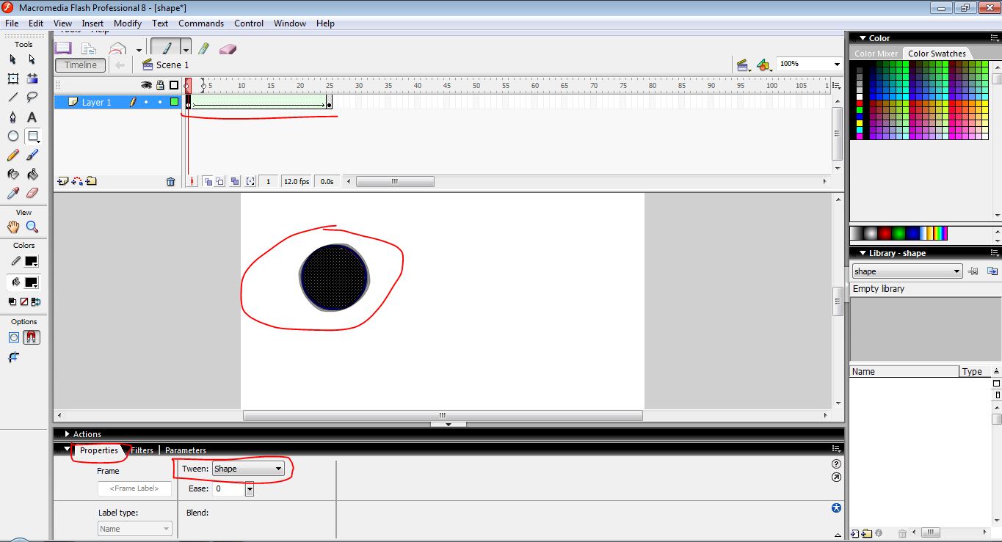
Task: Switch to the Filters tab
Action: [x=141, y=450]
